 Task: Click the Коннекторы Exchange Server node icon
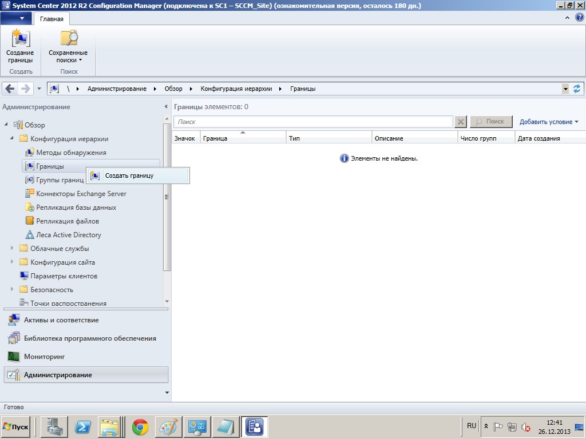click(30, 193)
